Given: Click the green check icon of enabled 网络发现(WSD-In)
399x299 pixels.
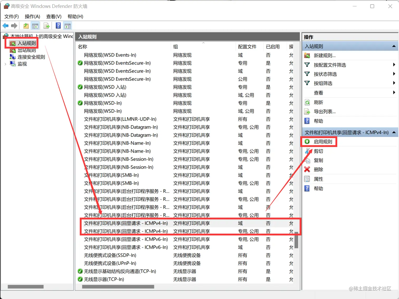Looking at the screenshot, I should tap(80, 103).
